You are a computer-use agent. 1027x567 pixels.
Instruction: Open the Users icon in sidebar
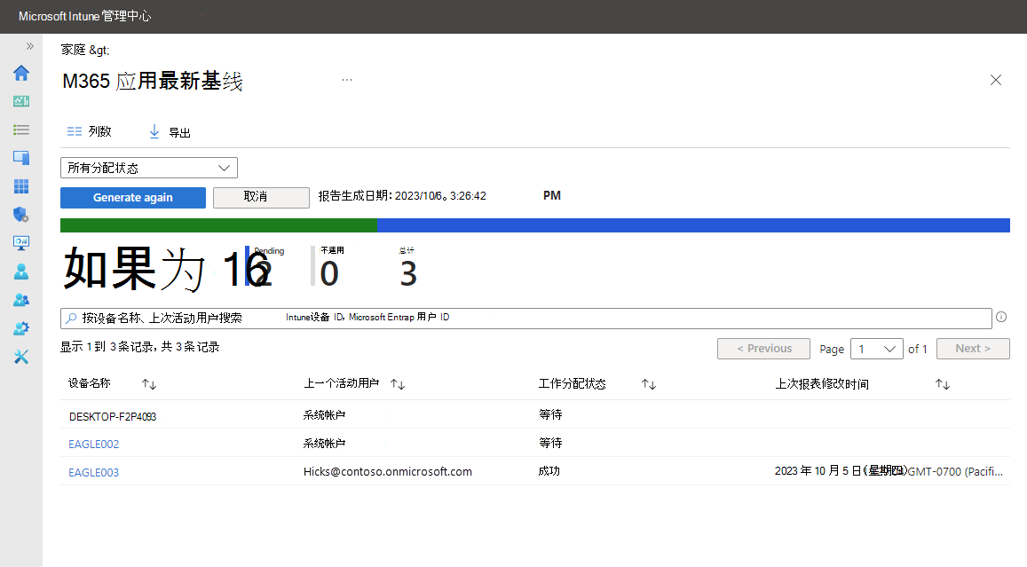coord(21,272)
